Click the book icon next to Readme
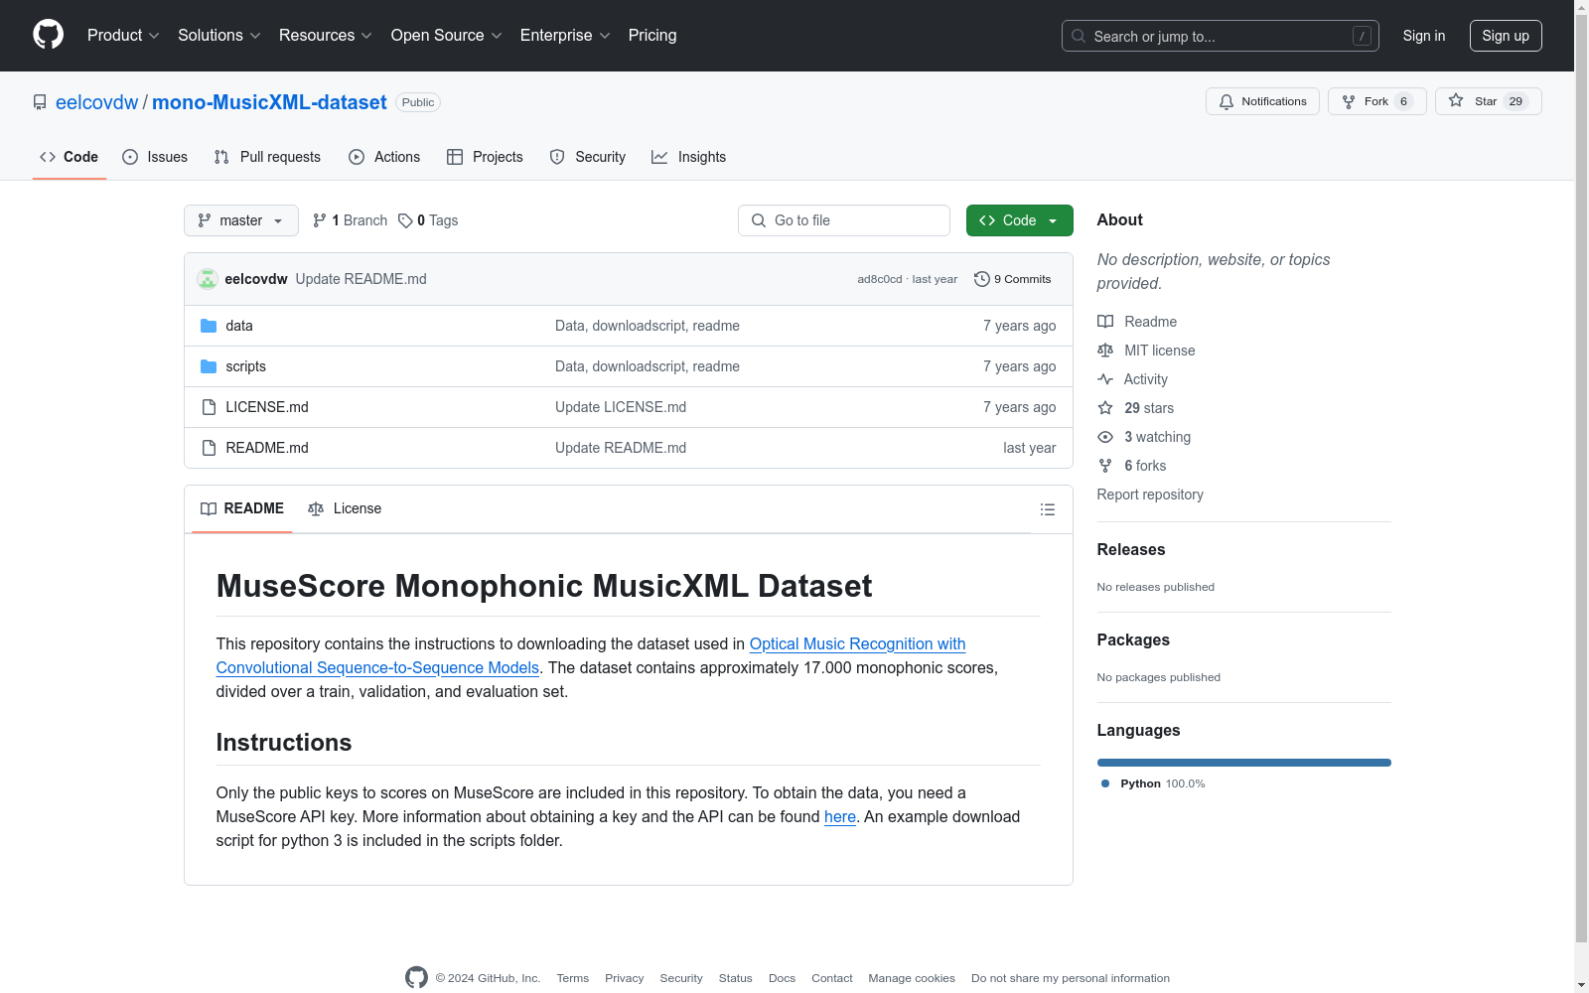This screenshot has height=993, width=1589. (x=1105, y=322)
